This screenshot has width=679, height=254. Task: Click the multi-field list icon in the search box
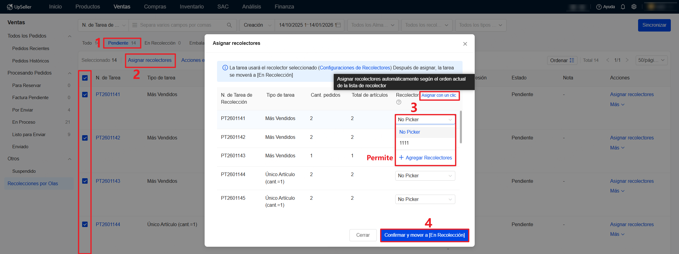135,25
